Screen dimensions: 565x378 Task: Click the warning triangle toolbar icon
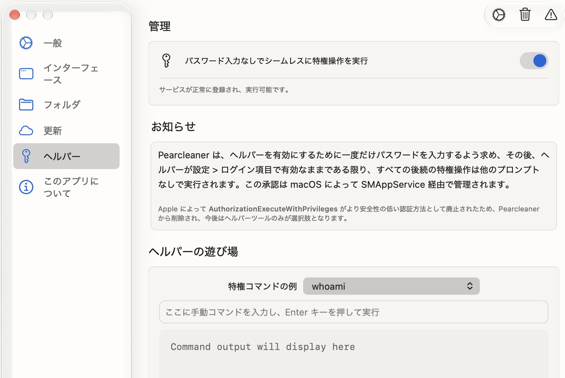pos(551,15)
